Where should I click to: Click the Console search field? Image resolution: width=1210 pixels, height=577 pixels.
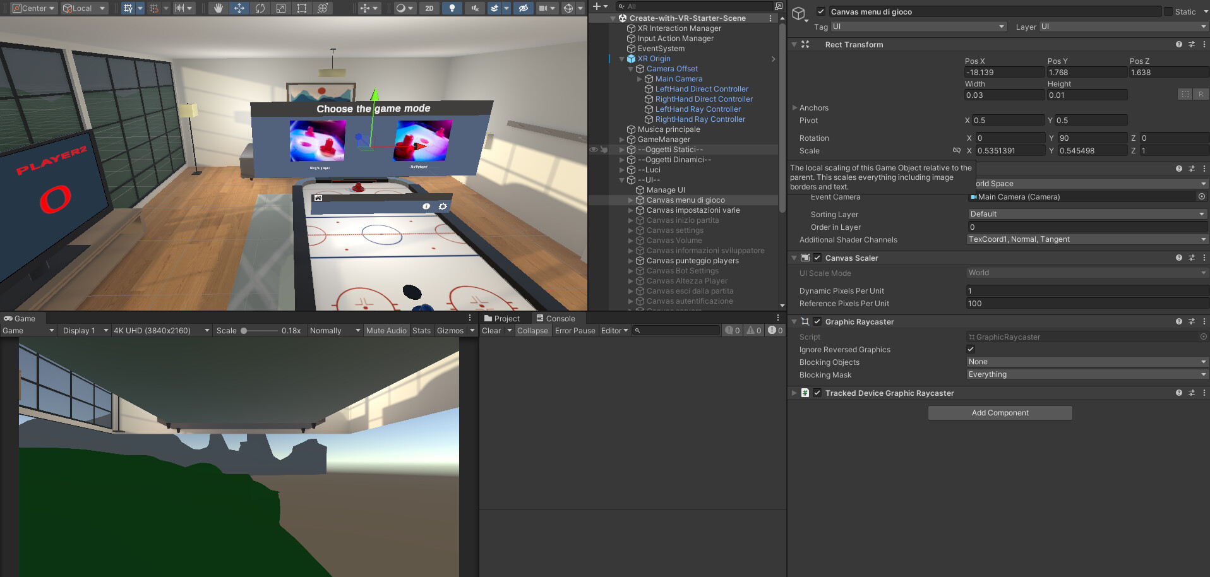(676, 330)
